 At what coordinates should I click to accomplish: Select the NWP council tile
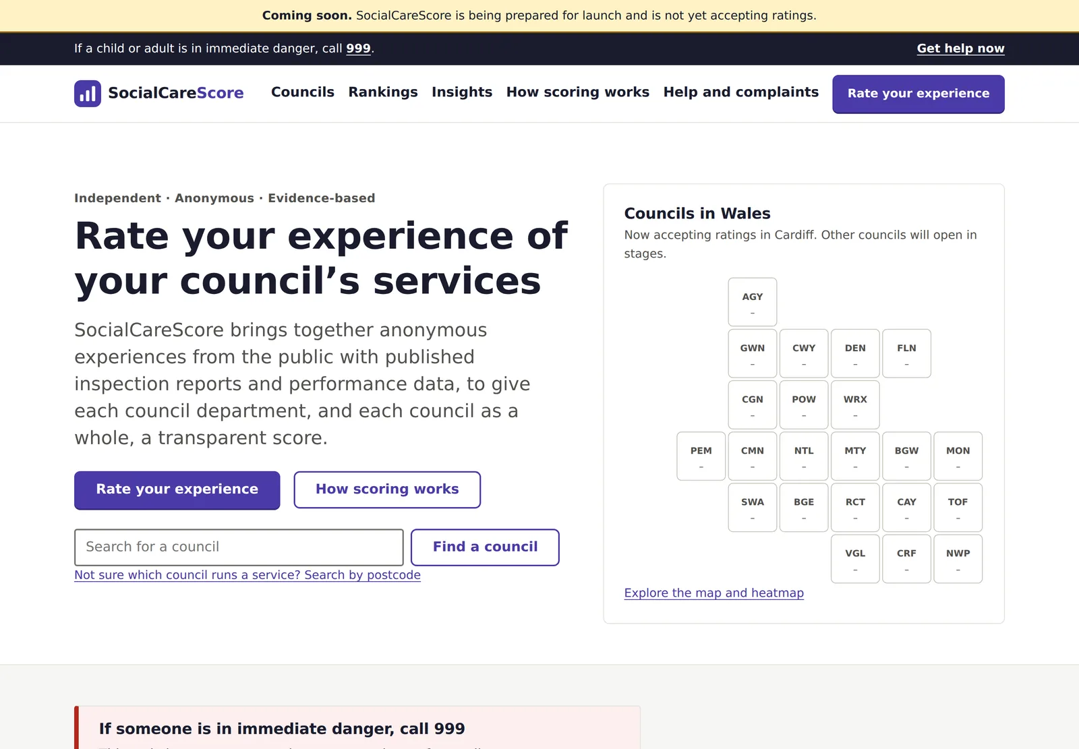click(958, 559)
